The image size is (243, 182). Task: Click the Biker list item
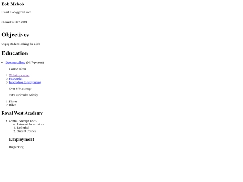pyautogui.click(x=13, y=105)
